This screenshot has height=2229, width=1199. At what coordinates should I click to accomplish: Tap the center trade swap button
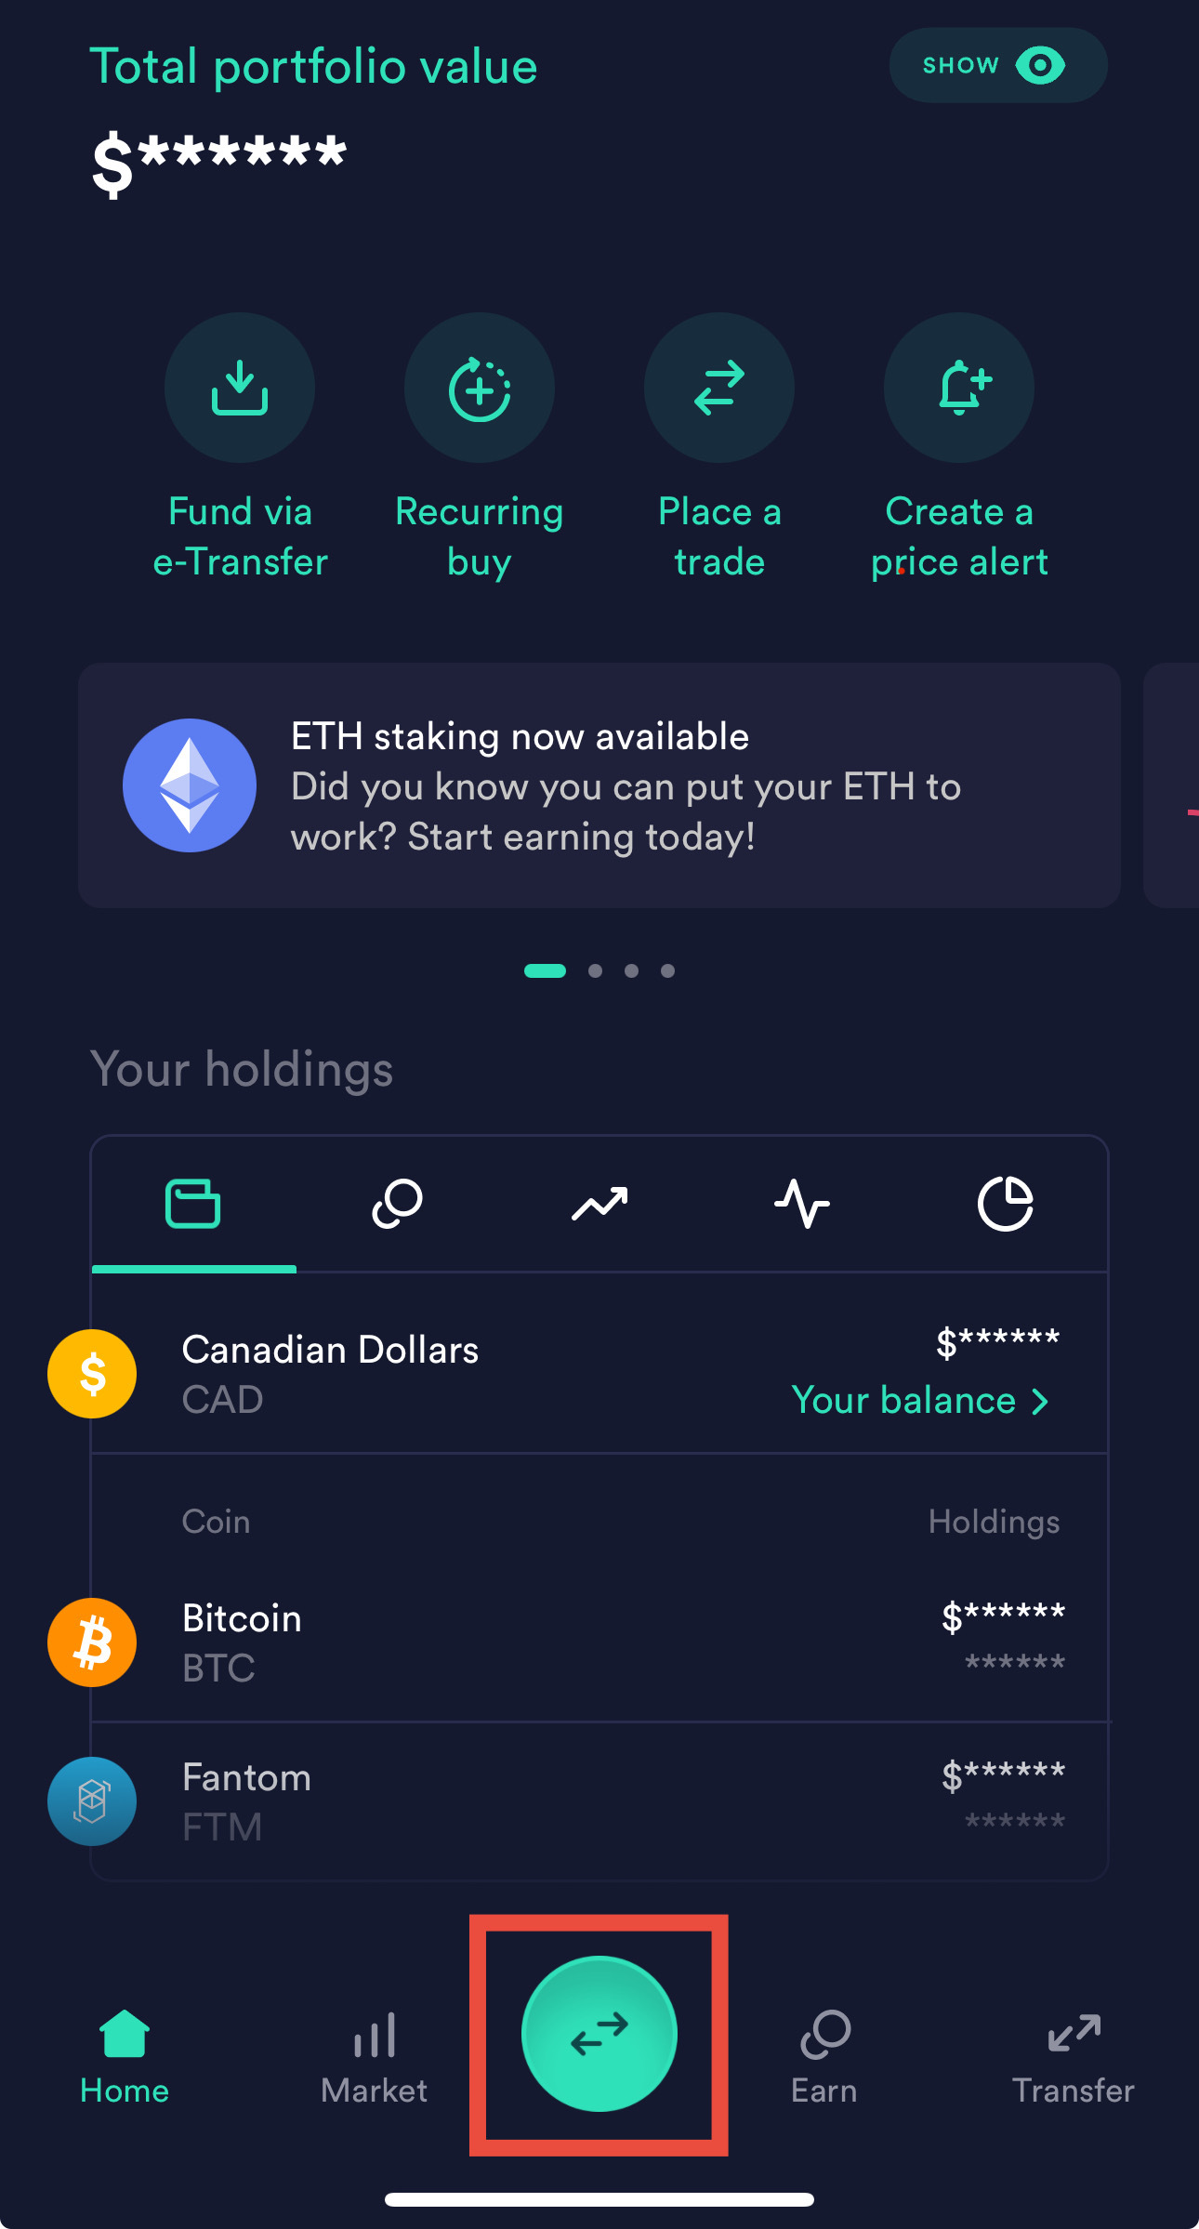click(599, 2034)
